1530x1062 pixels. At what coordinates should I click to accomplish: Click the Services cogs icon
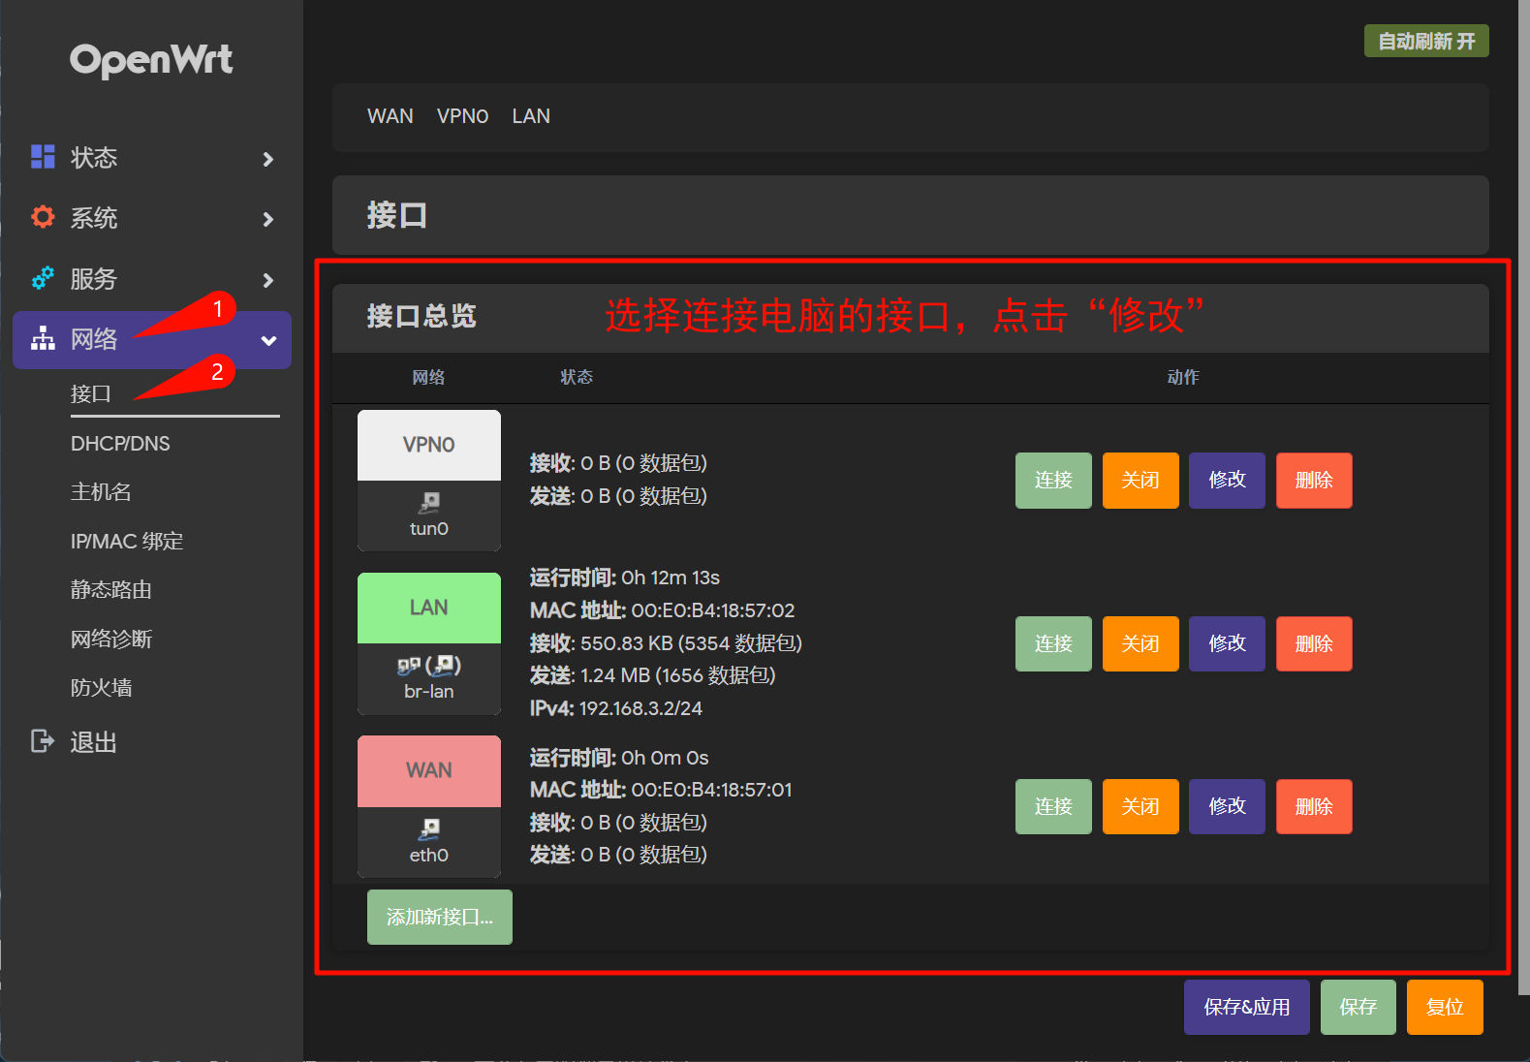click(43, 279)
